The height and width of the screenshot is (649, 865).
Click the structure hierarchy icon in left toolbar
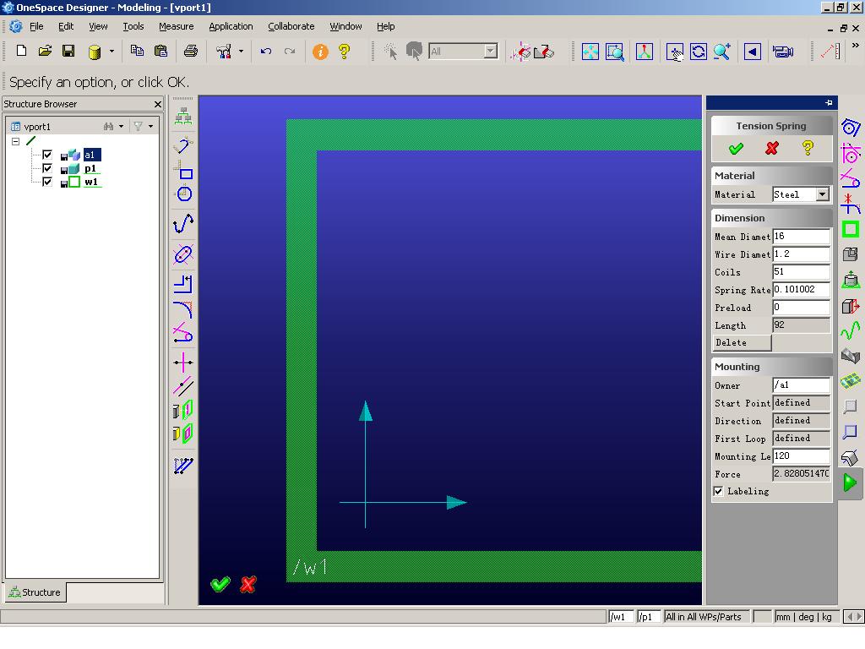(183, 117)
